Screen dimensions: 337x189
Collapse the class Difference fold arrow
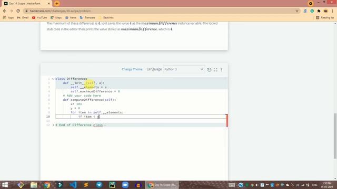pyautogui.click(x=53, y=79)
